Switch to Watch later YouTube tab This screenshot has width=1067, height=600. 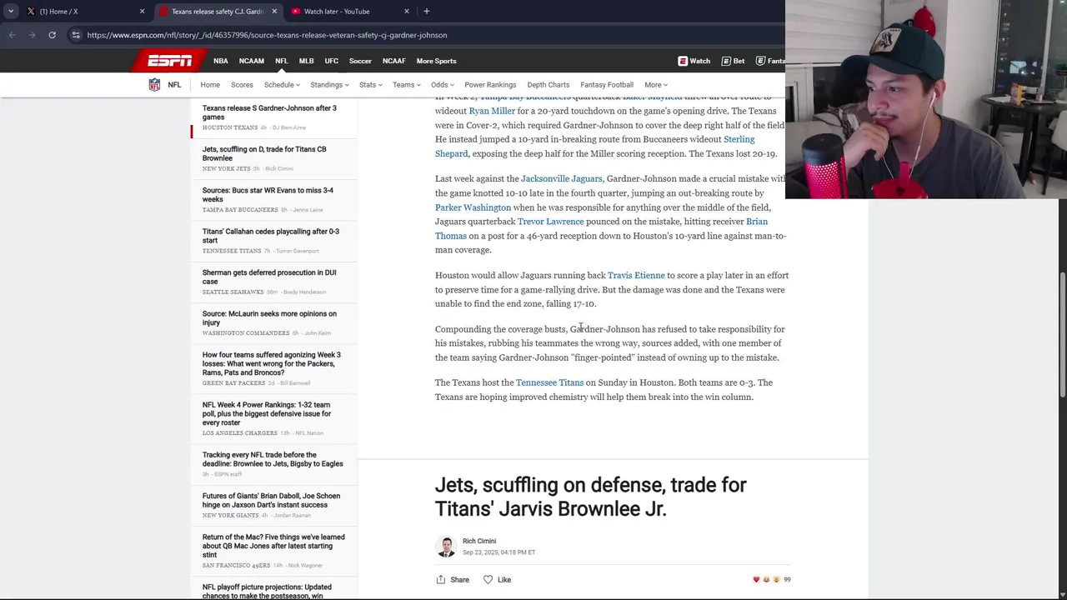[350, 12]
